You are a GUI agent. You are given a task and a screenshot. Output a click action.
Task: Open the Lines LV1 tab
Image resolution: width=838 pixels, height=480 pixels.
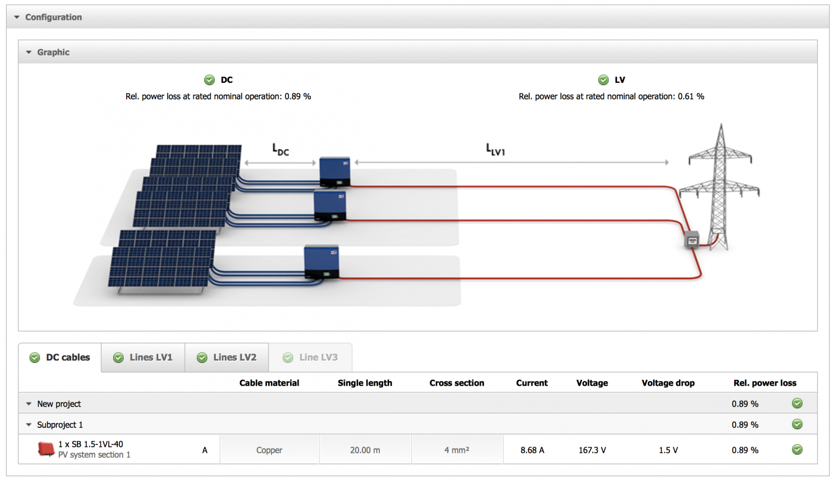click(143, 357)
